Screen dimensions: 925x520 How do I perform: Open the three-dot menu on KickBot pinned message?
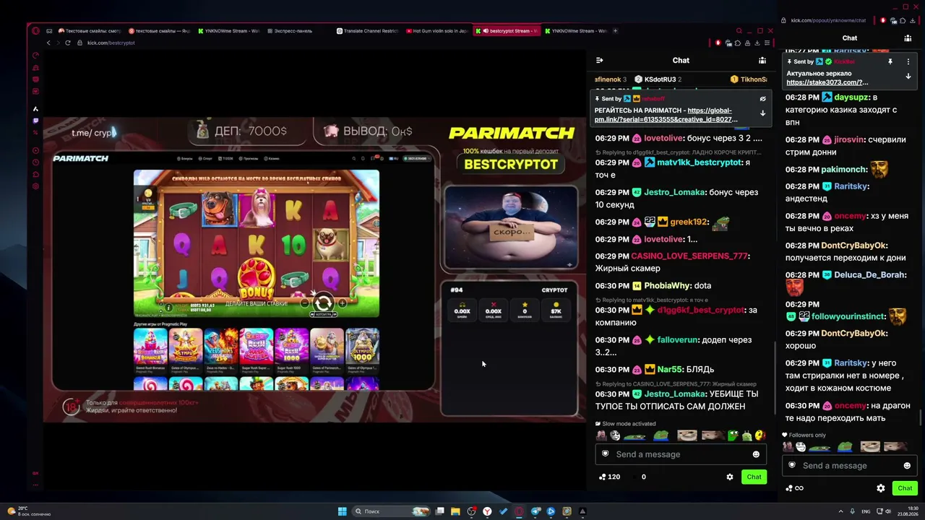tap(908, 62)
